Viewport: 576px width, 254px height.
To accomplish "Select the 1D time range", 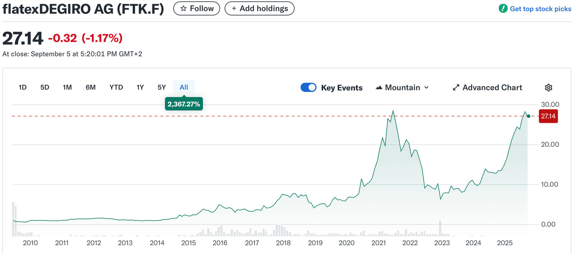I will (x=23, y=87).
